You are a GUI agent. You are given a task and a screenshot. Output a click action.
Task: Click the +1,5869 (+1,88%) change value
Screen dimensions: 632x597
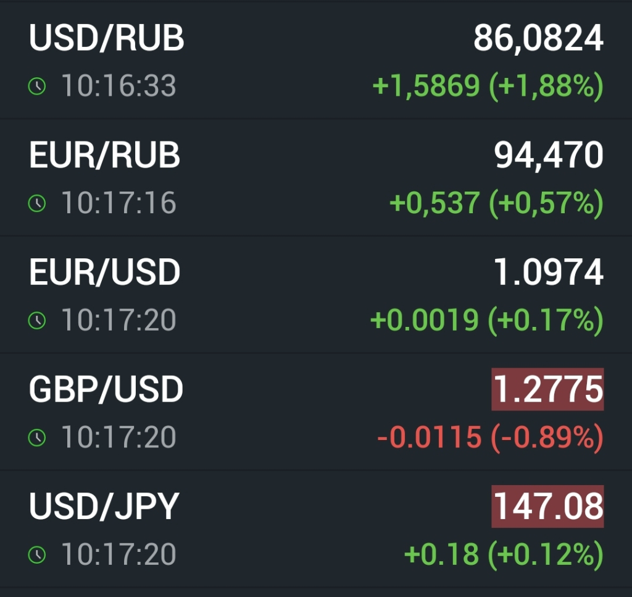(488, 85)
